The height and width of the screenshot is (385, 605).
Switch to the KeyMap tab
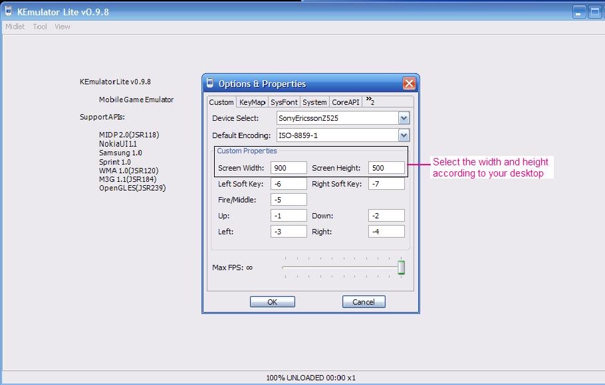click(253, 102)
